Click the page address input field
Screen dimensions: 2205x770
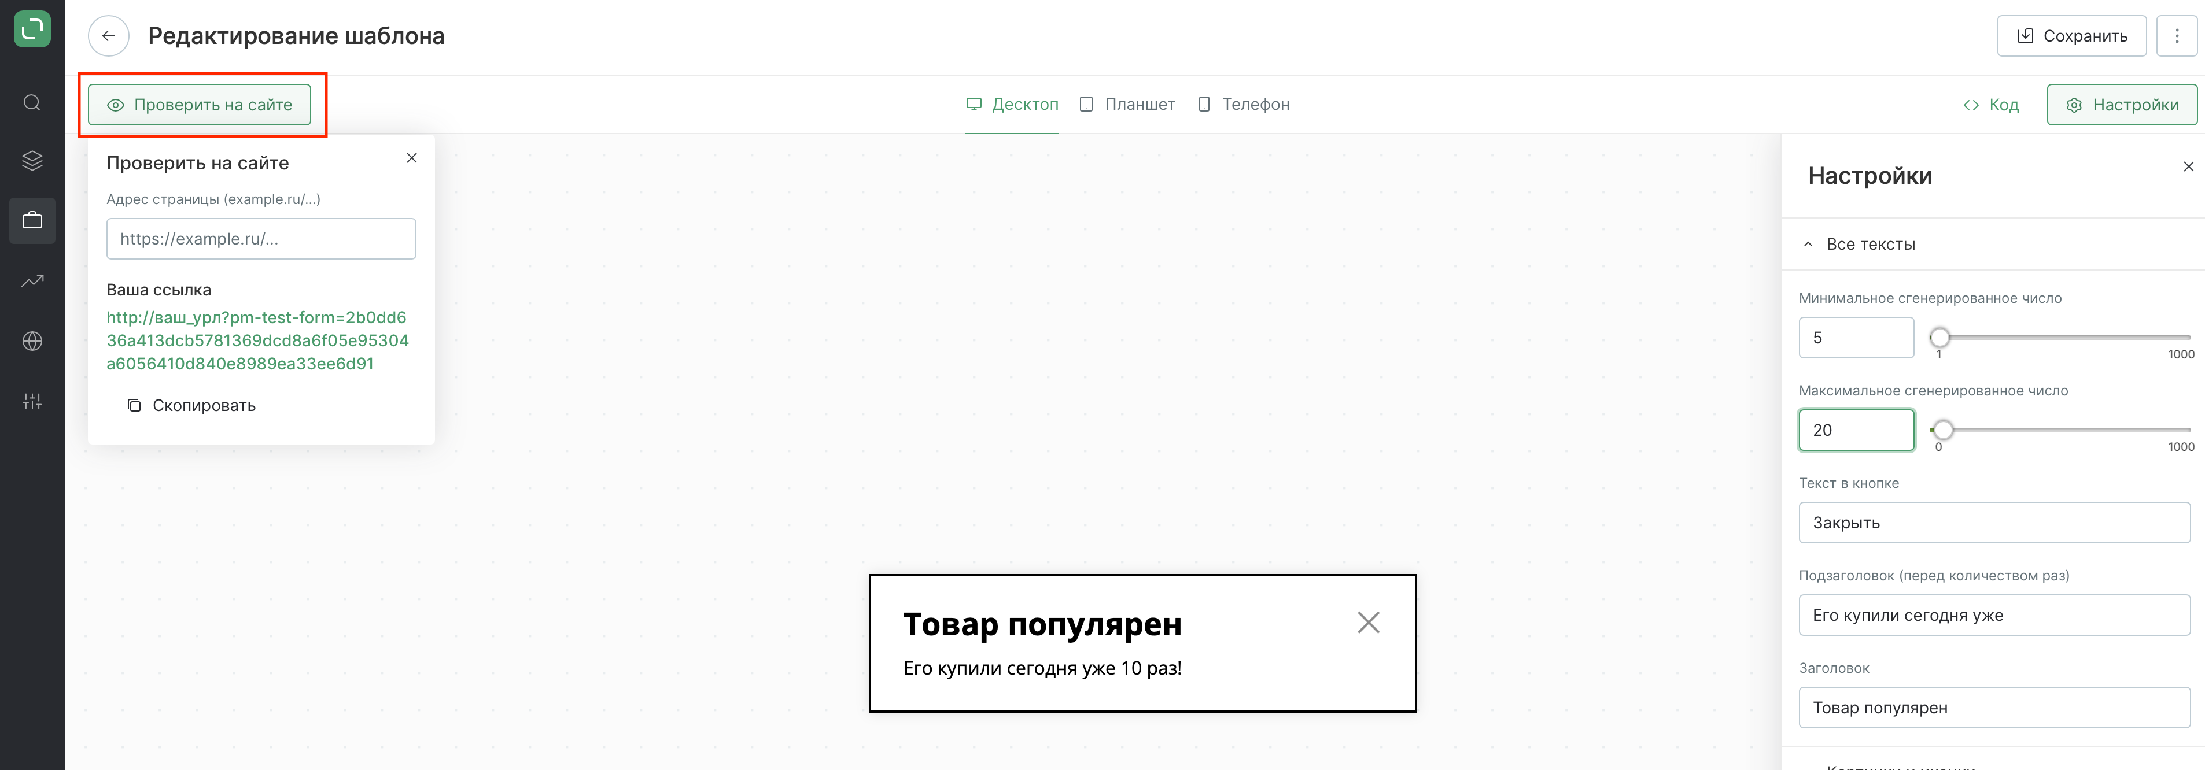pyautogui.click(x=261, y=239)
